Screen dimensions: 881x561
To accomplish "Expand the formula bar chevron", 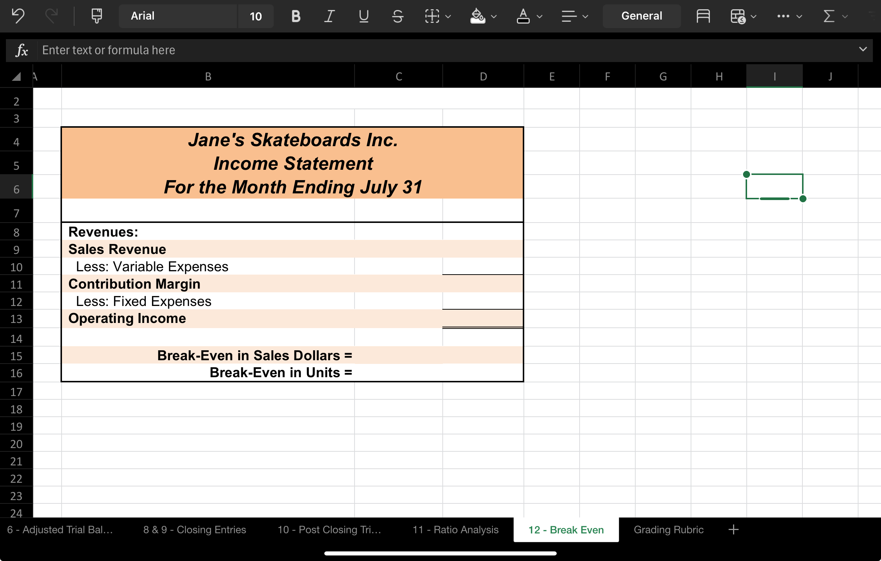I will coord(863,49).
